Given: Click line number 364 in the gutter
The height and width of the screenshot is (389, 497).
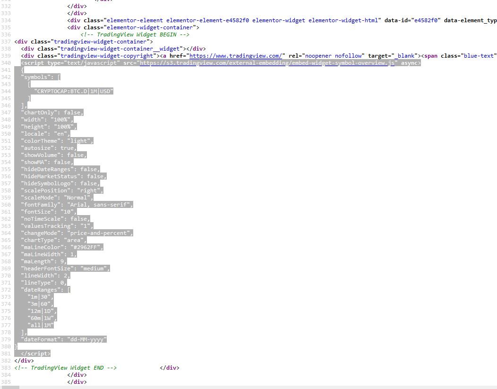Looking at the screenshot, I should (x=6, y=233).
